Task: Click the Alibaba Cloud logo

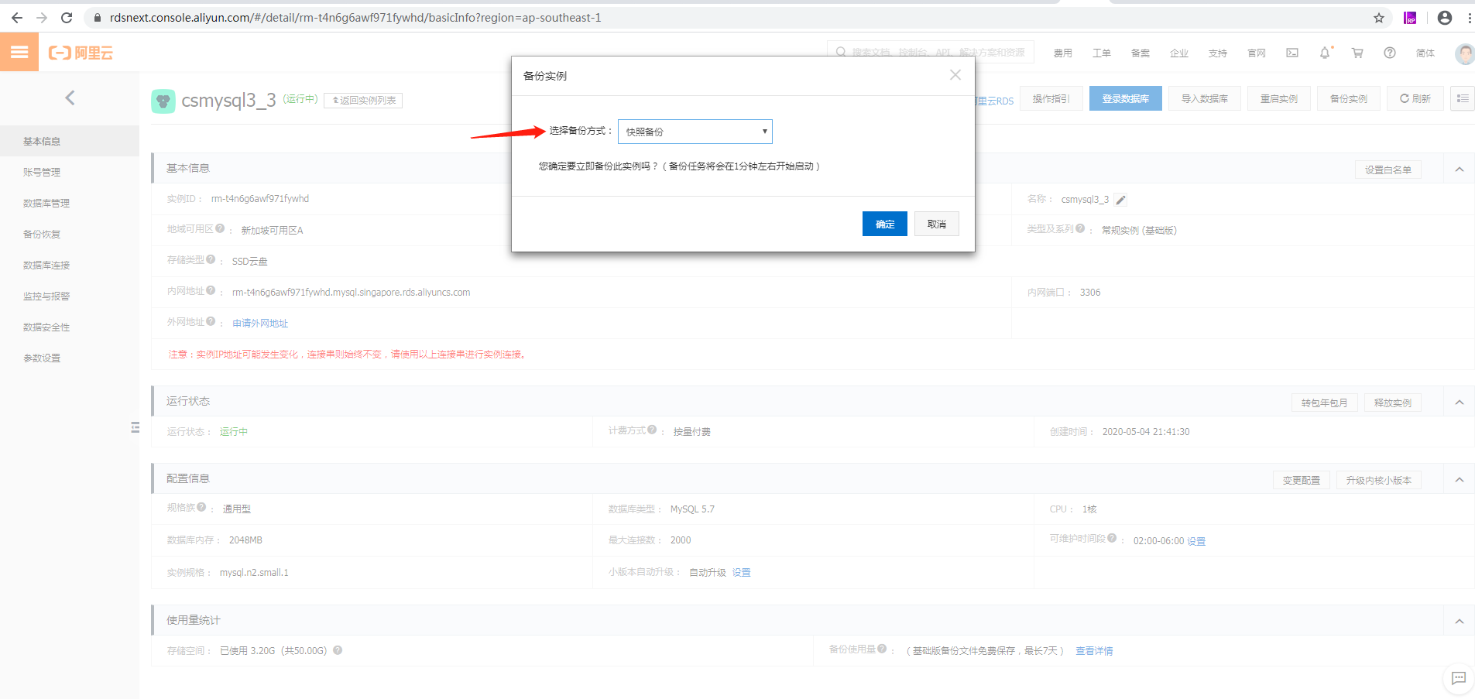Action: click(80, 53)
